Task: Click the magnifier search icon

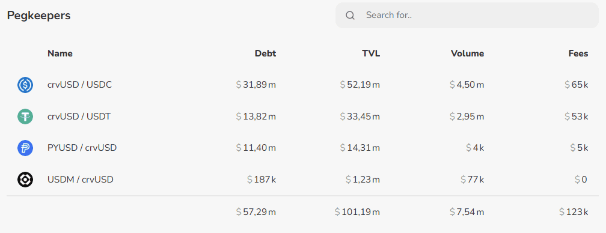Action: click(x=350, y=16)
